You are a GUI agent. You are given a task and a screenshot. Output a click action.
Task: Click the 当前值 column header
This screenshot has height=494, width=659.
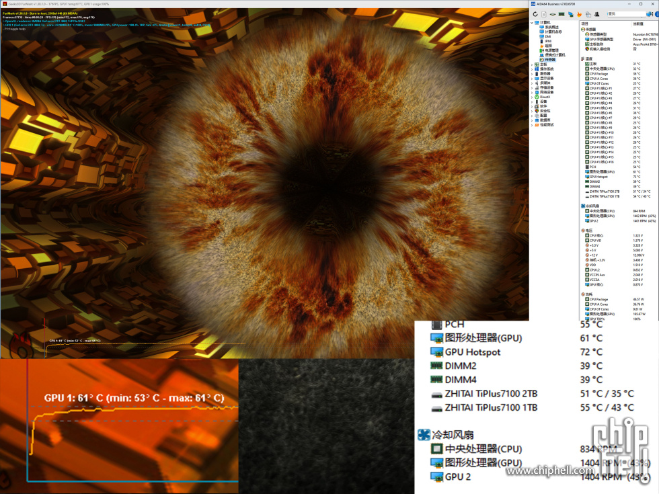tap(638, 24)
